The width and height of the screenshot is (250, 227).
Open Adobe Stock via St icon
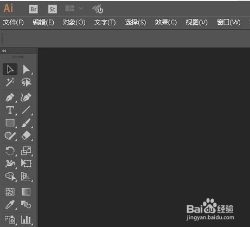53,9
